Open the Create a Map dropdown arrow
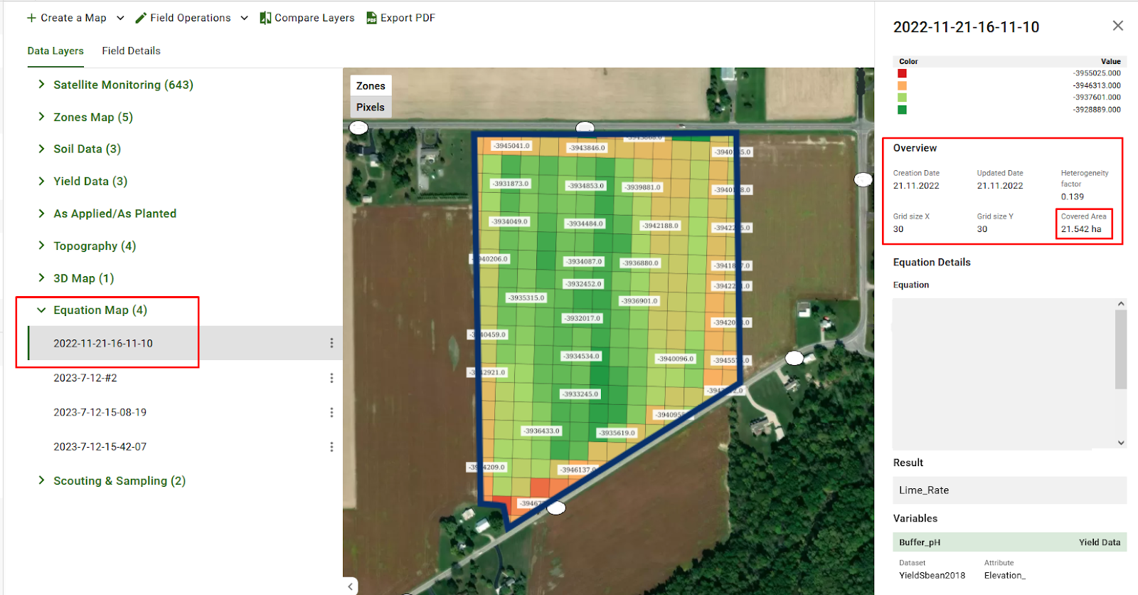This screenshot has height=595, width=1138. tap(120, 18)
